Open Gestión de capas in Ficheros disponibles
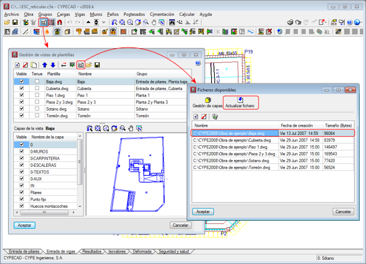366x264 pixels. click(x=207, y=100)
